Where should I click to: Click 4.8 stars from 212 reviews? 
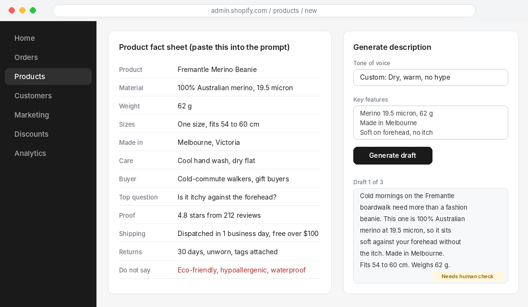pyautogui.click(x=219, y=215)
